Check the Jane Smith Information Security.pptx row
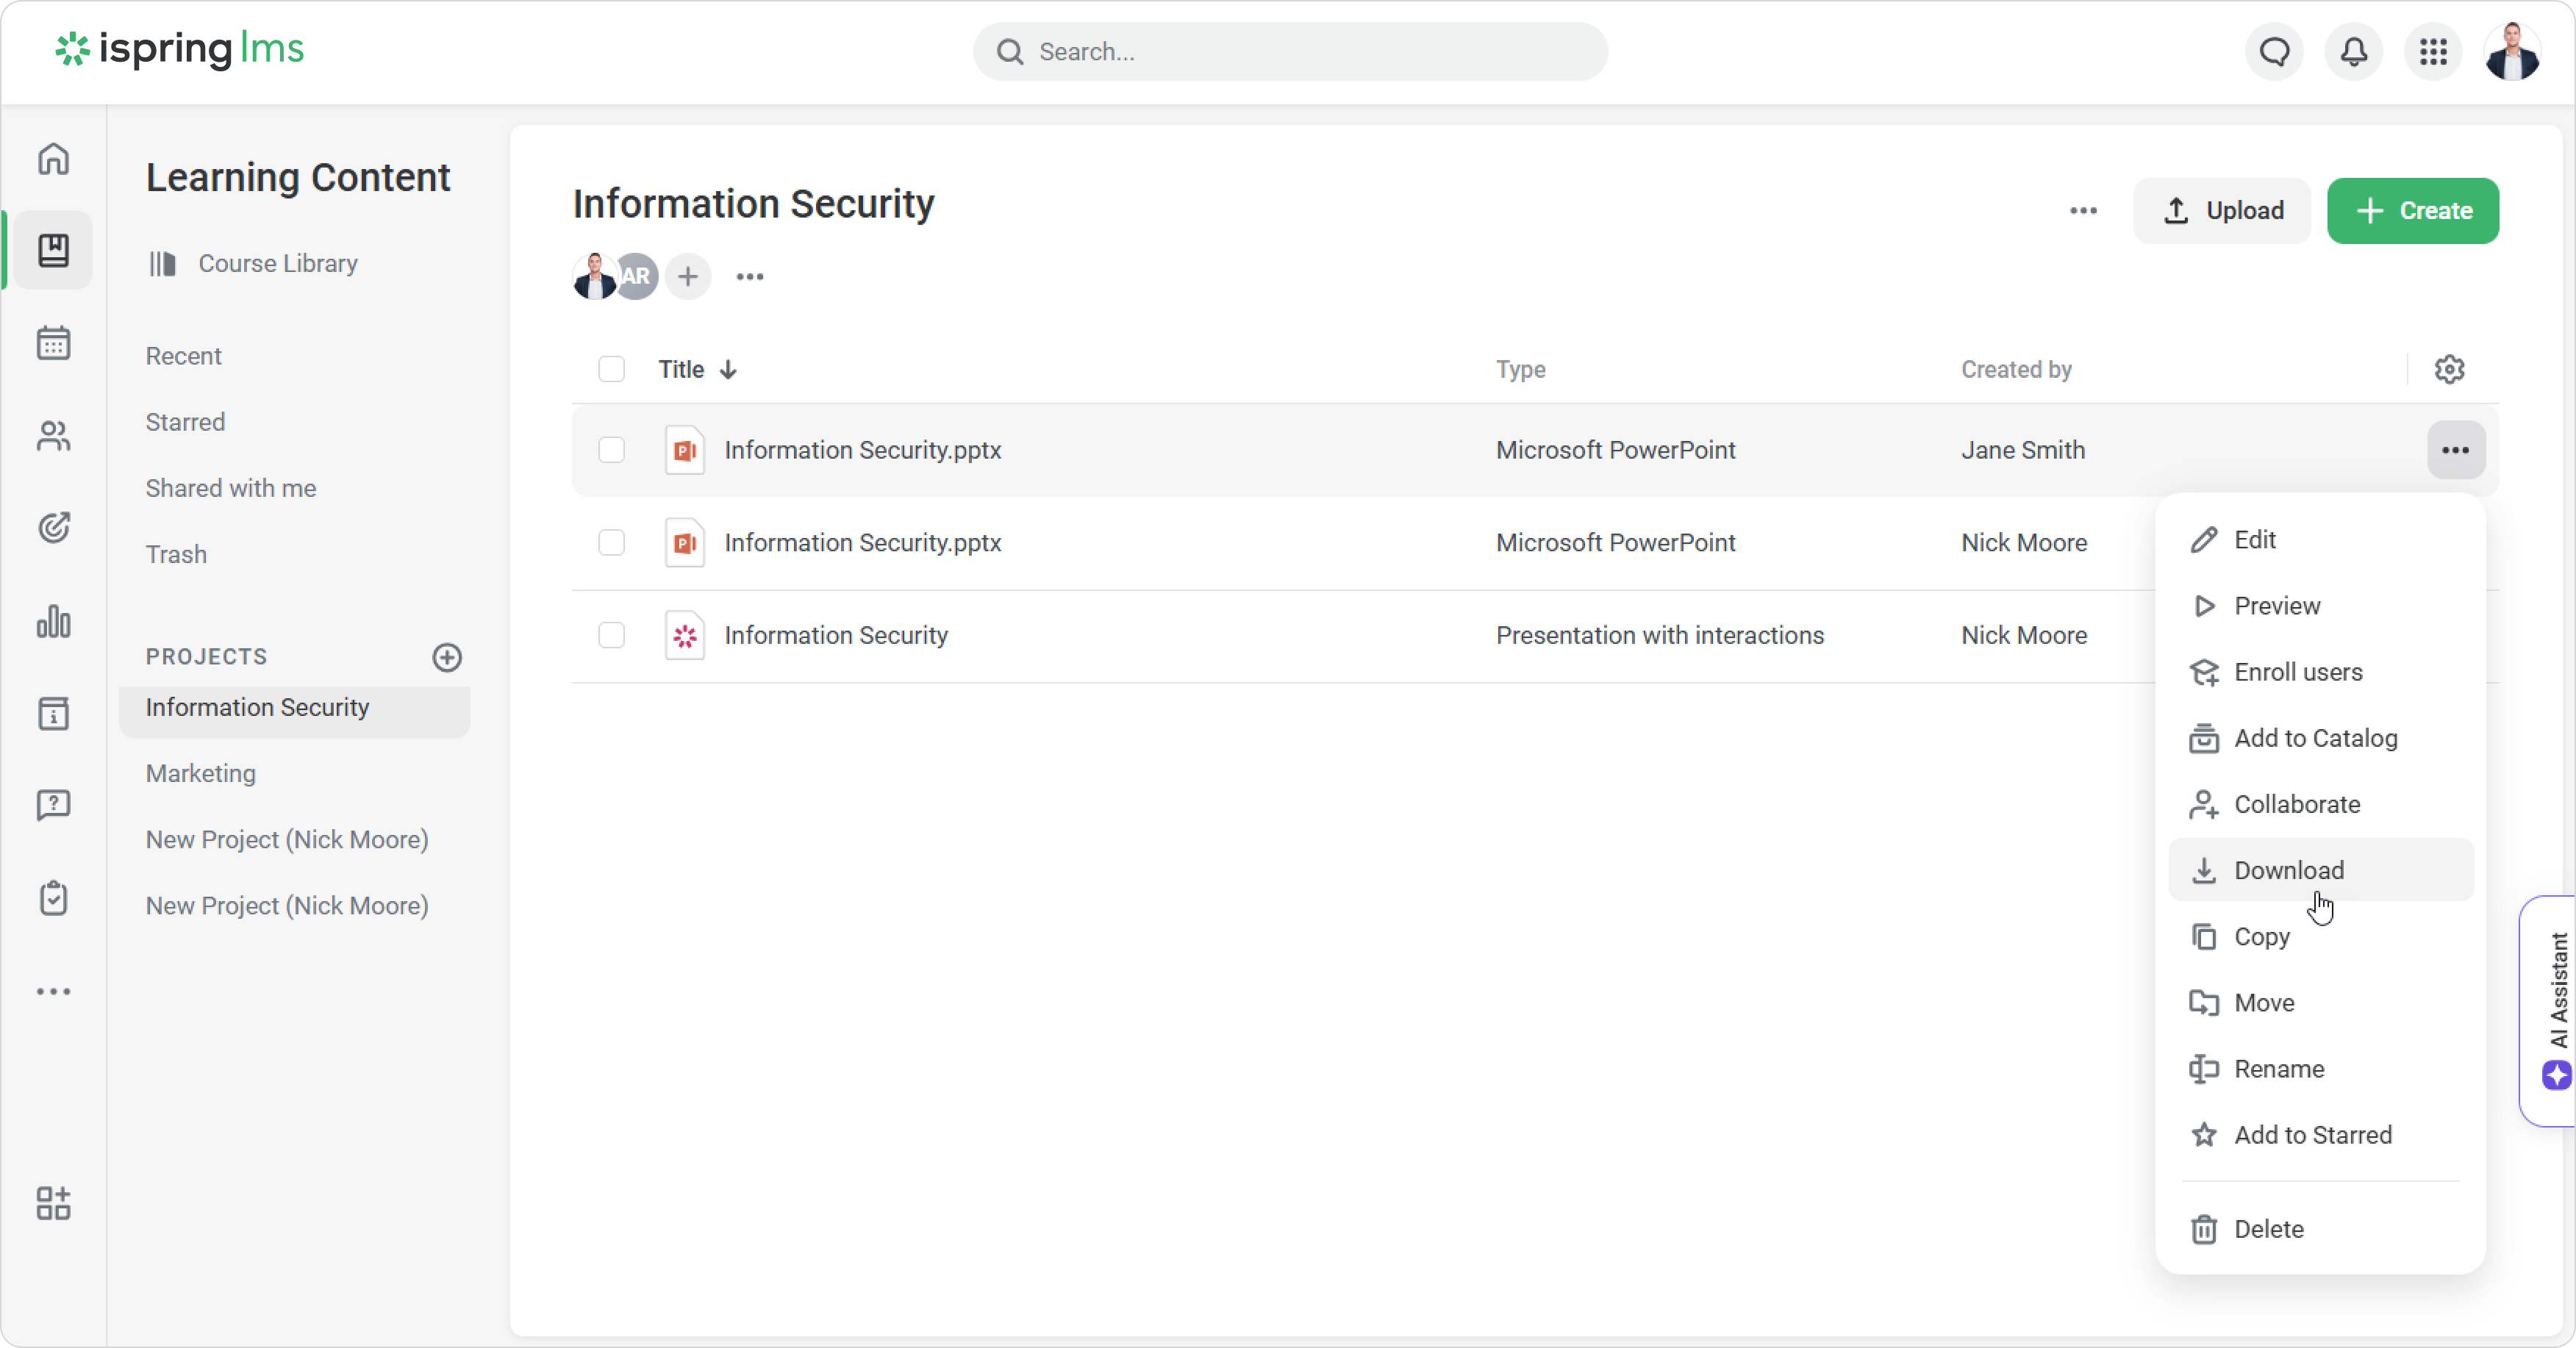This screenshot has width=2576, height=1348. 611,450
